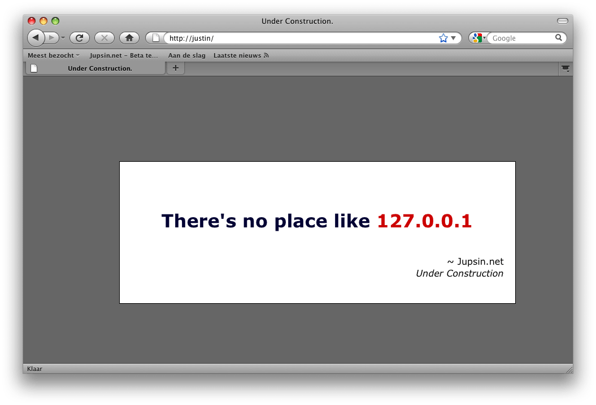Reload the current page

tap(80, 38)
